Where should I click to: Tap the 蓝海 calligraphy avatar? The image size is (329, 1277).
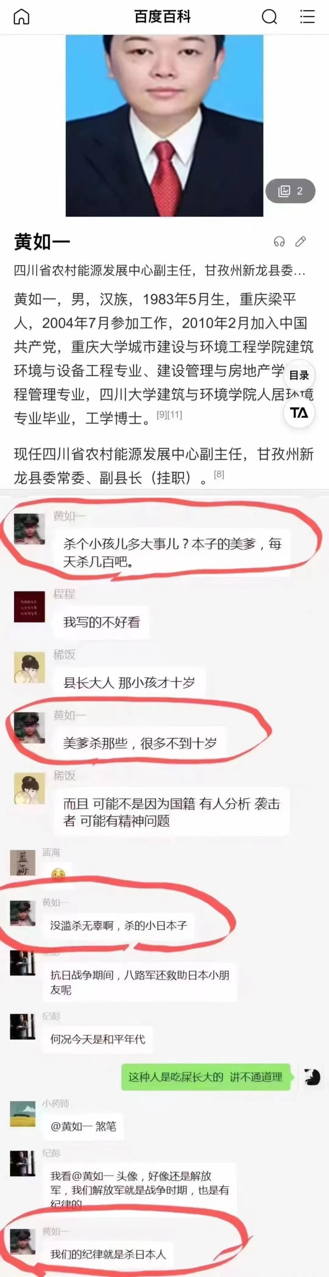pyautogui.click(x=23, y=863)
